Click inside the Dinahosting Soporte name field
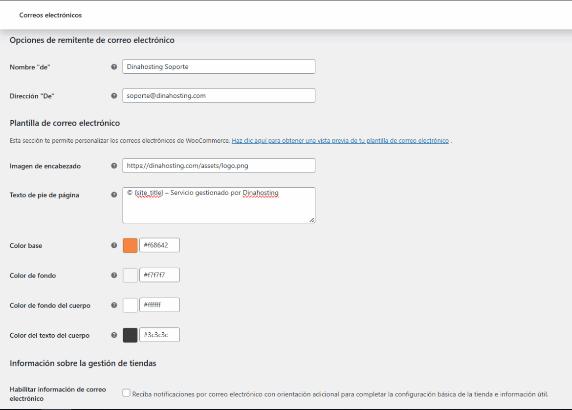572x410 pixels. click(x=219, y=66)
